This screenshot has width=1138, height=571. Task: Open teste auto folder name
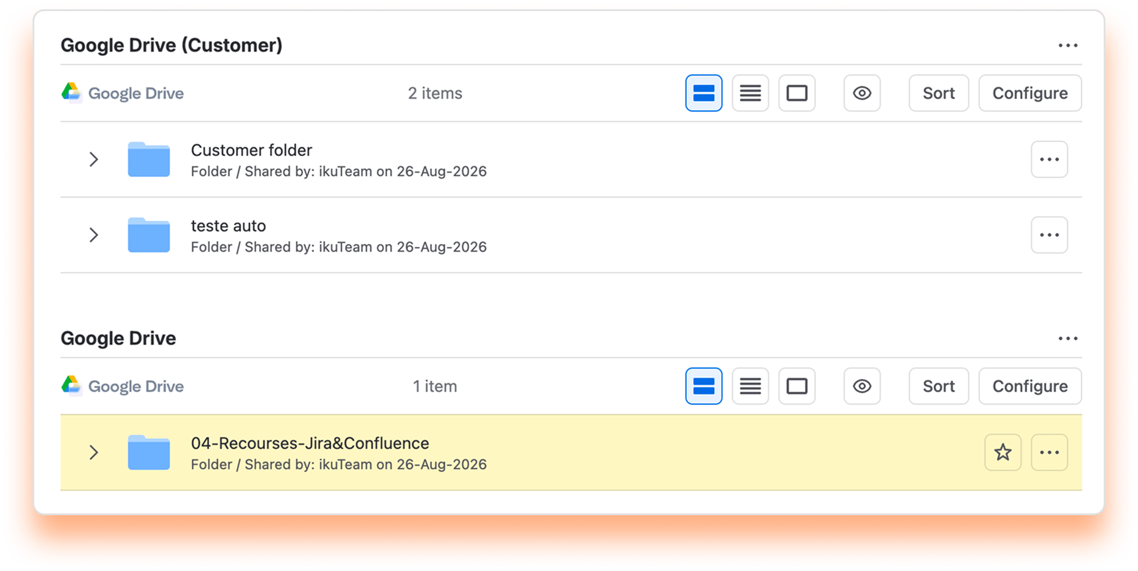point(228,226)
